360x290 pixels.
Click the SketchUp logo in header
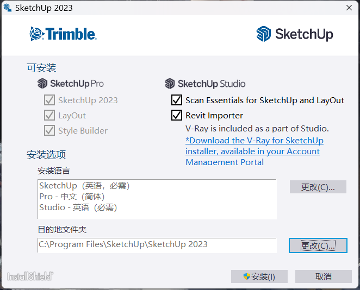(294, 34)
